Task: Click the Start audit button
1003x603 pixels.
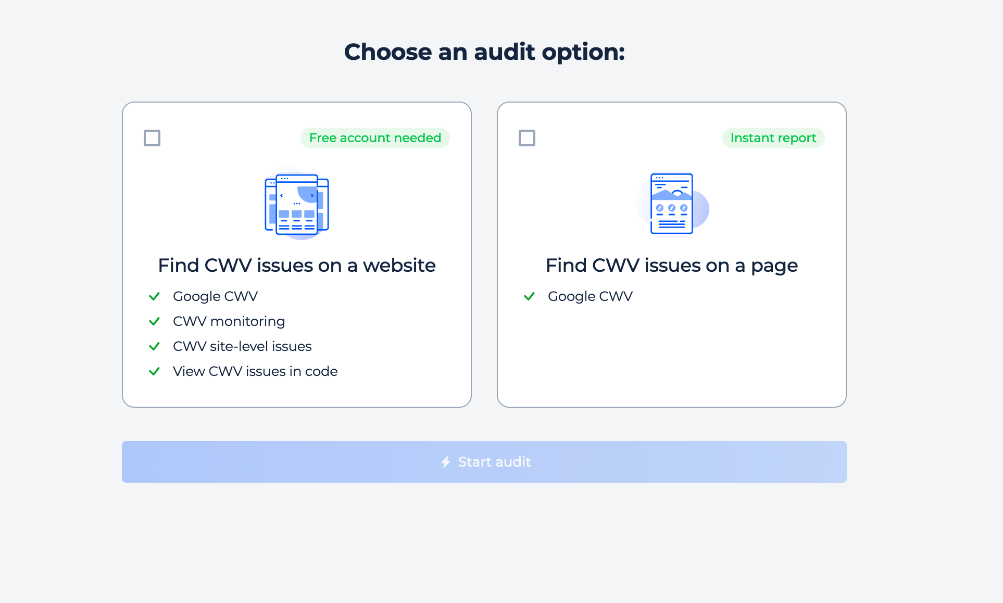Action: click(x=484, y=462)
